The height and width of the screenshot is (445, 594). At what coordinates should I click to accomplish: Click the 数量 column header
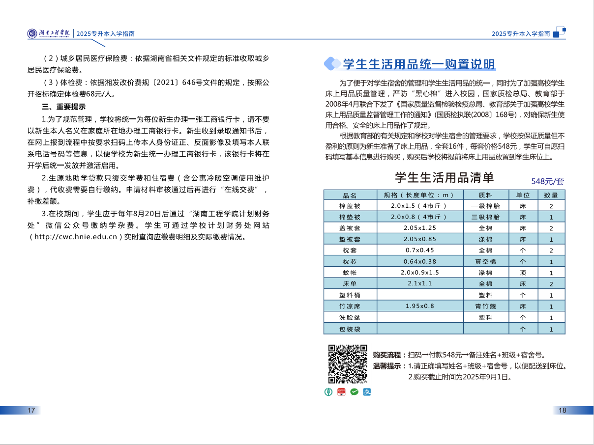[551, 195]
